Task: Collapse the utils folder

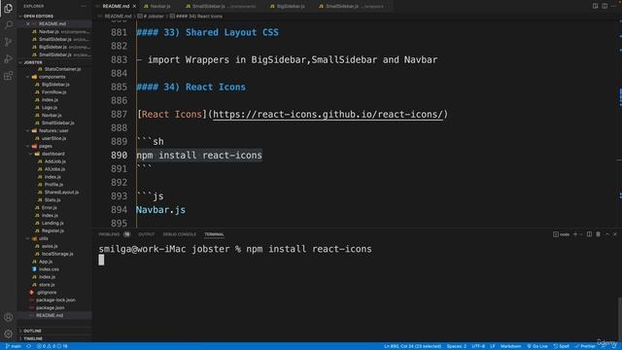Action: [43, 238]
